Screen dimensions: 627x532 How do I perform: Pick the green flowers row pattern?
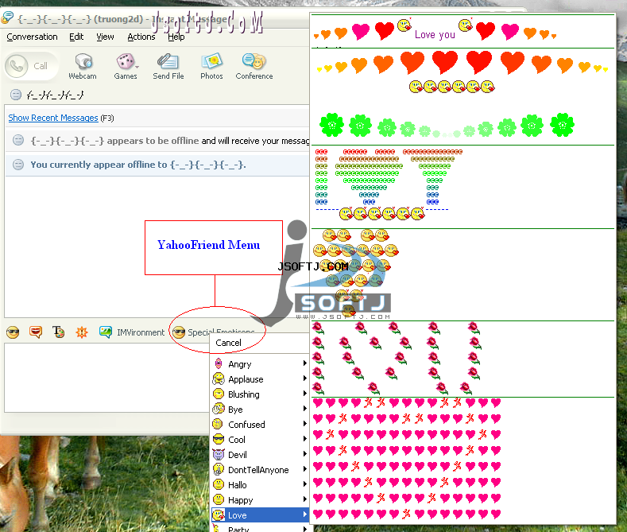(447, 125)
